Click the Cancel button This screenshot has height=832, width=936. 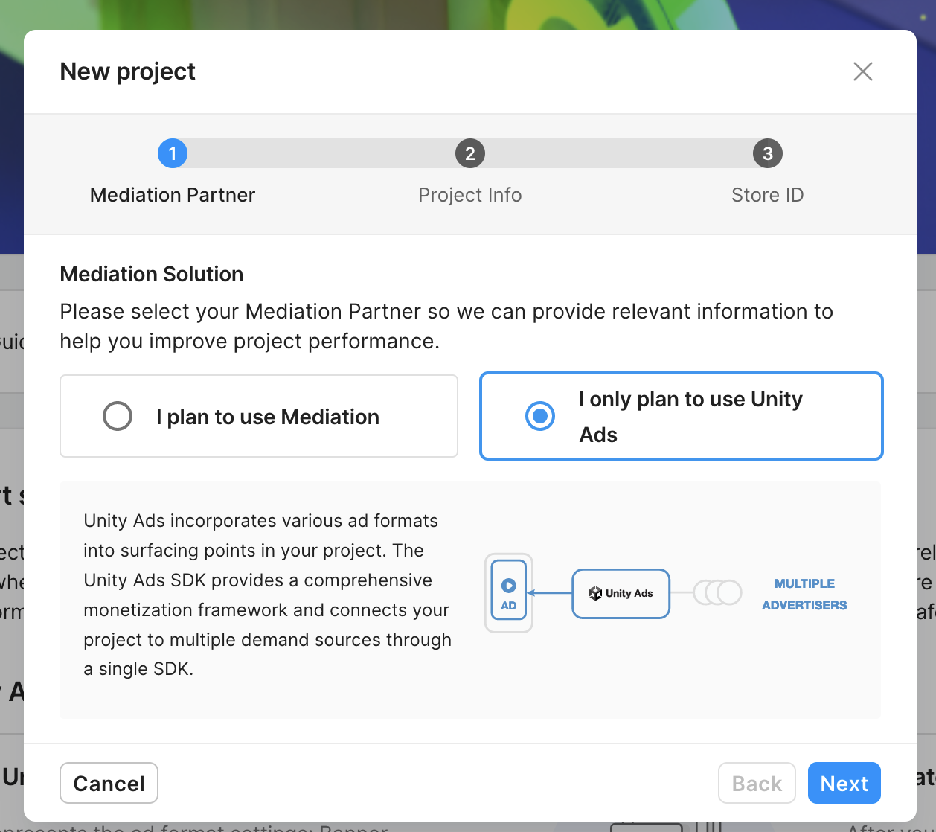click(109, 783)
